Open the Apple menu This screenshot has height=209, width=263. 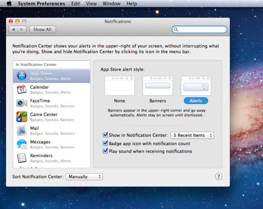coord(9,4)
